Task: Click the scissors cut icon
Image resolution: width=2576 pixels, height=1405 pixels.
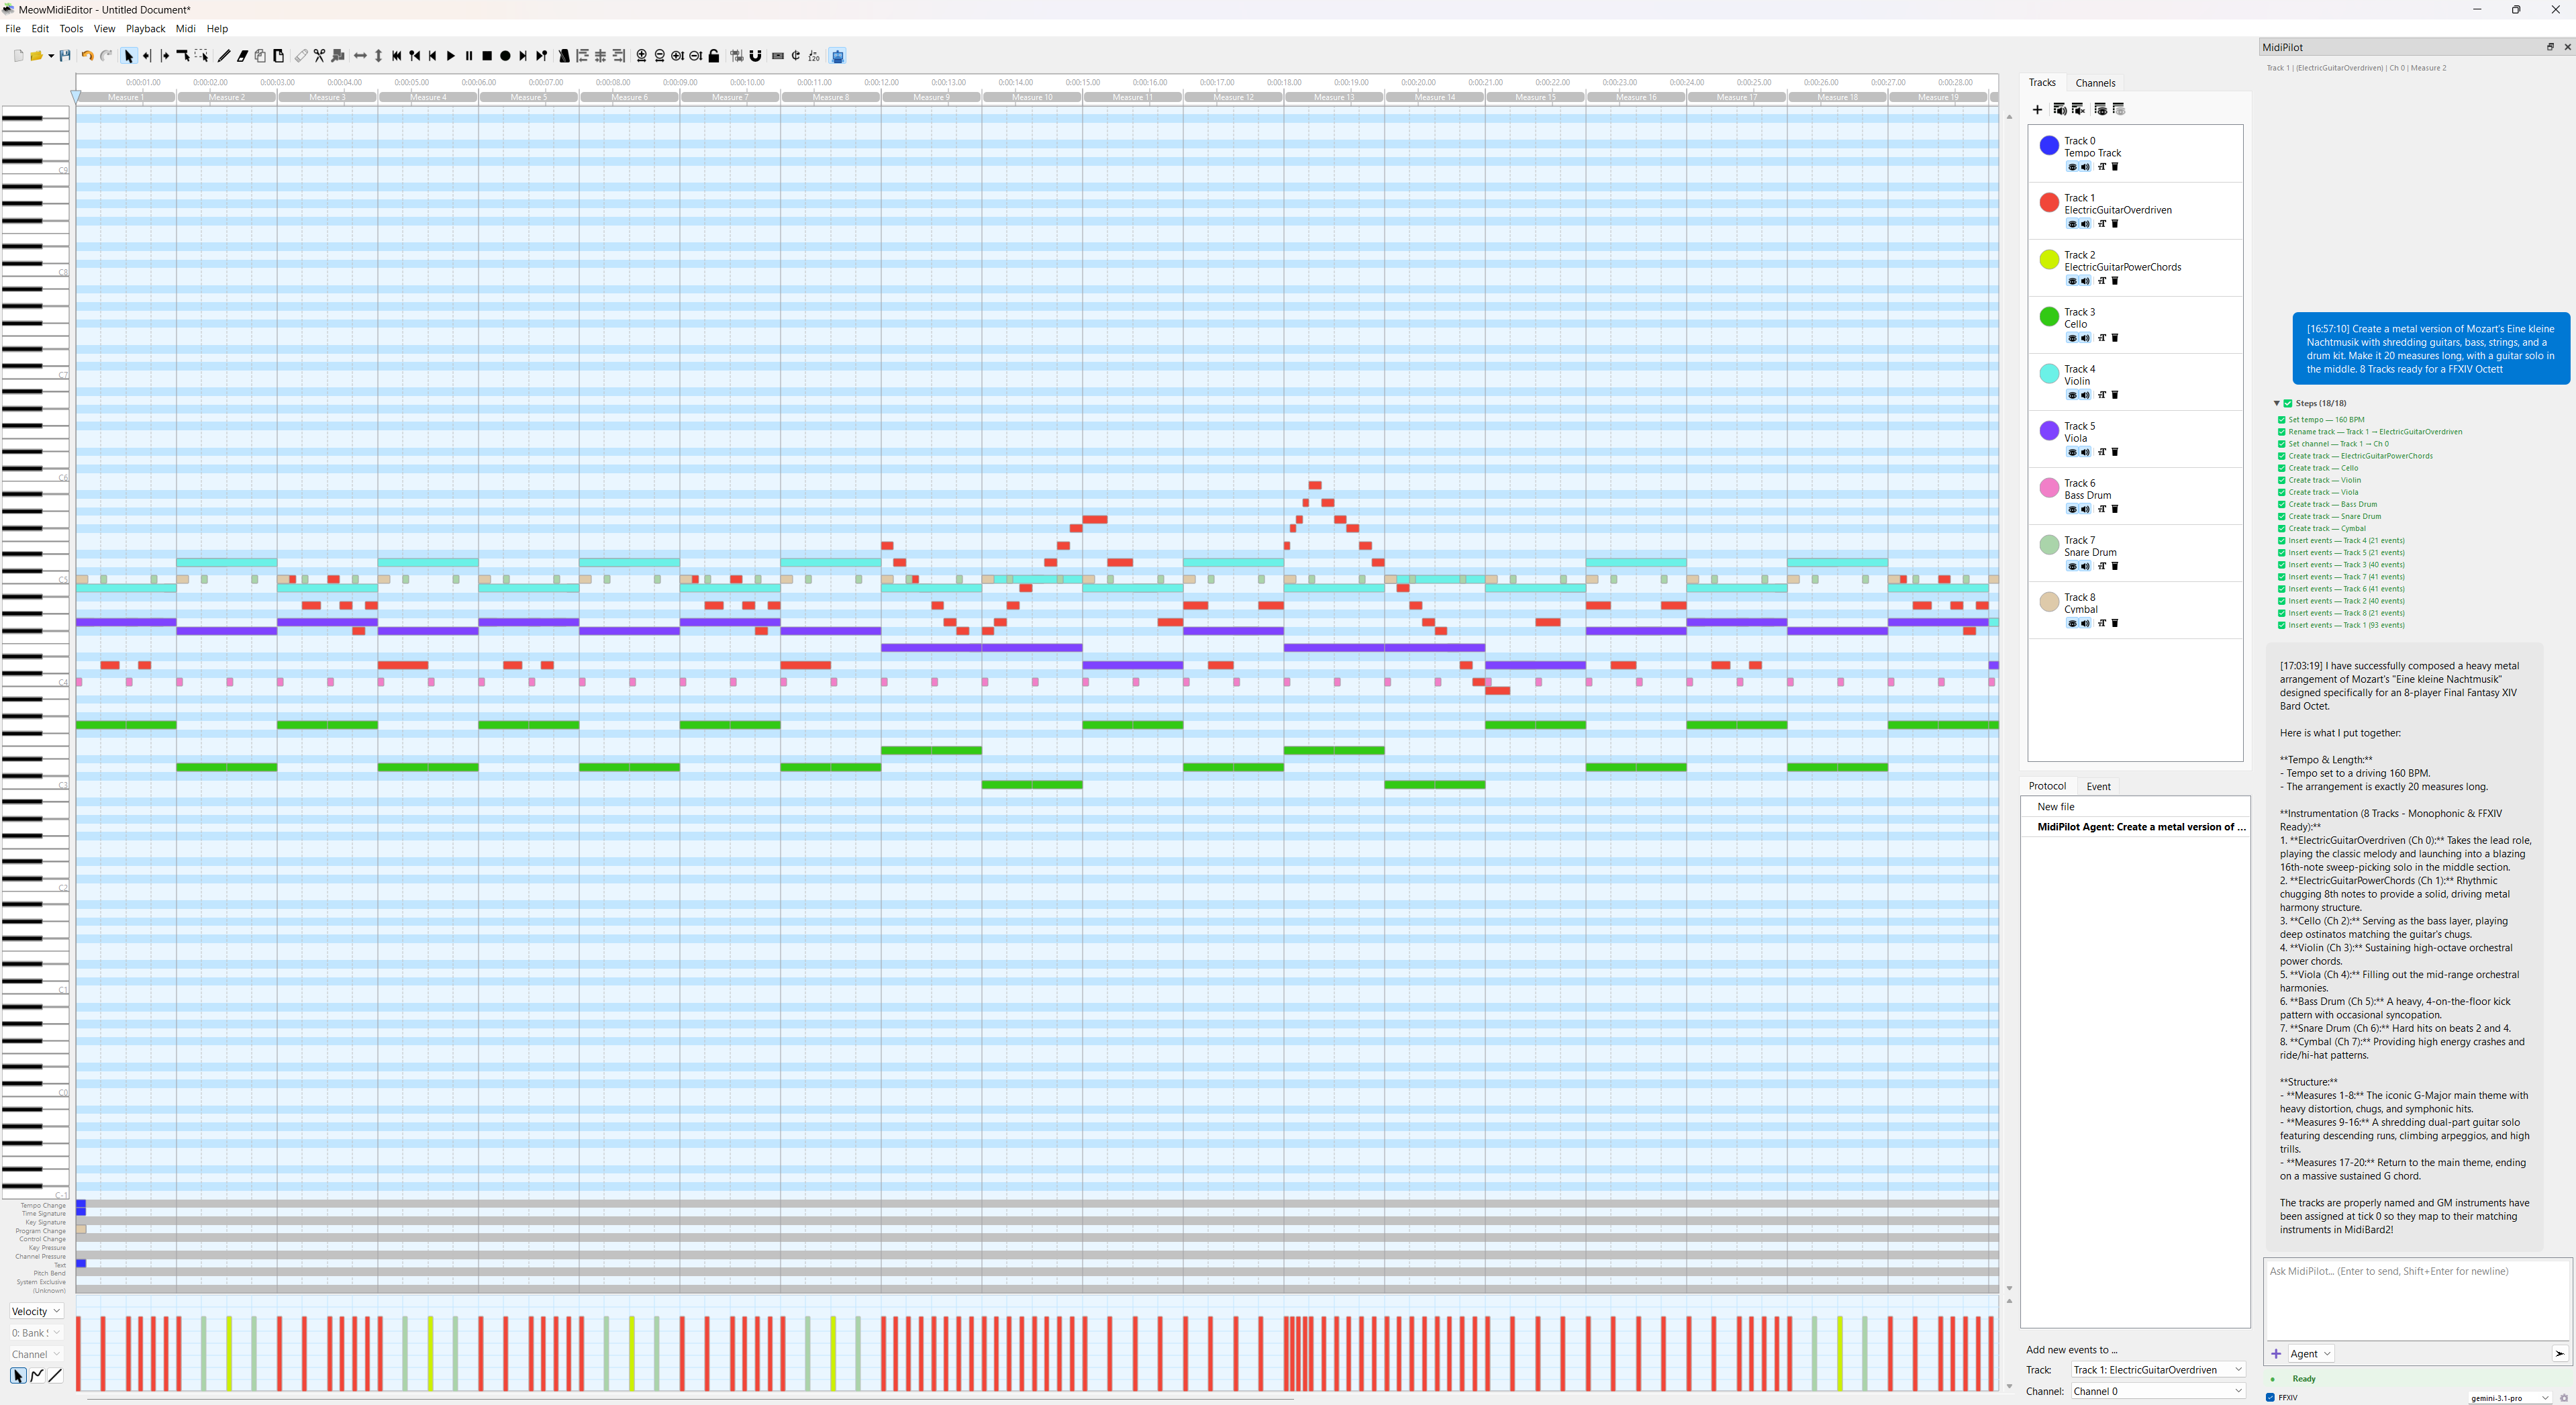Action: [x=320, y=56]
